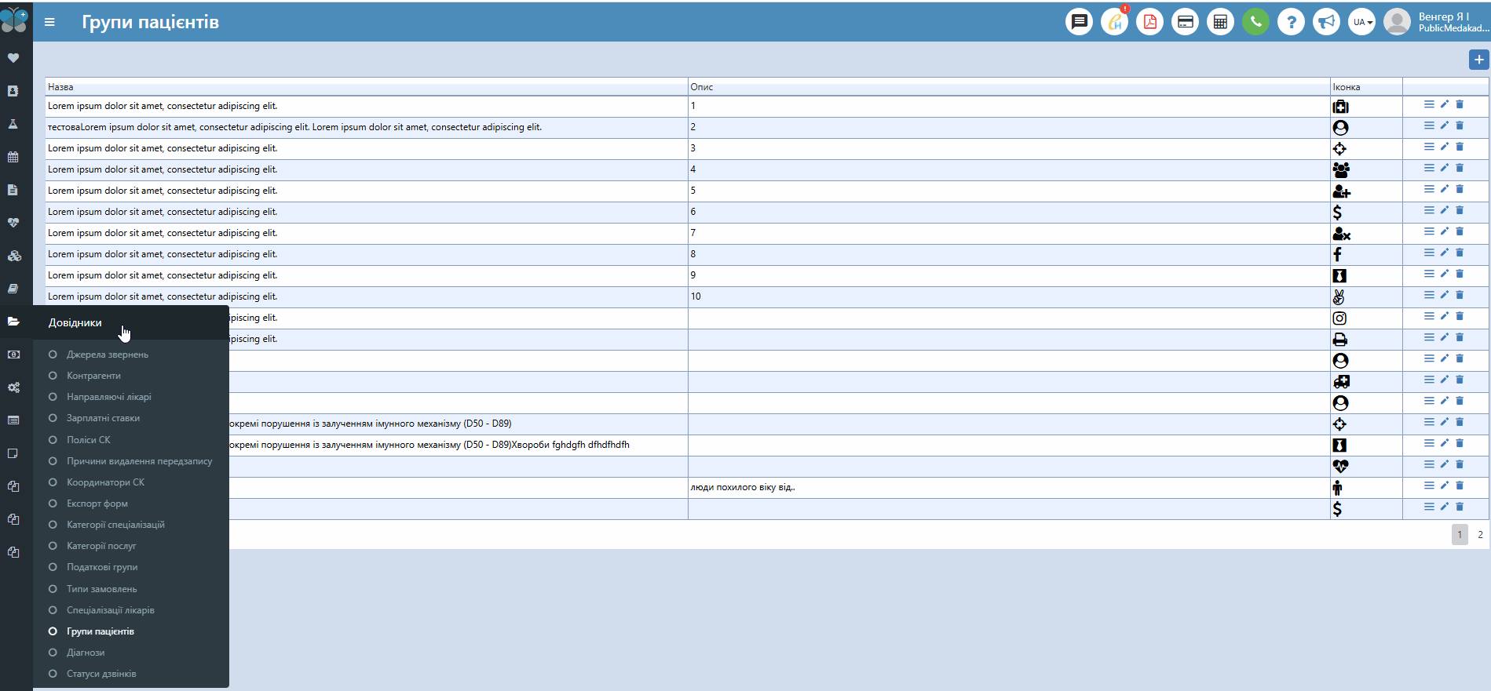The image size is (1491, 691).
Task: Click the megaphone announcements icon
Action: (x=1326, y=22)
